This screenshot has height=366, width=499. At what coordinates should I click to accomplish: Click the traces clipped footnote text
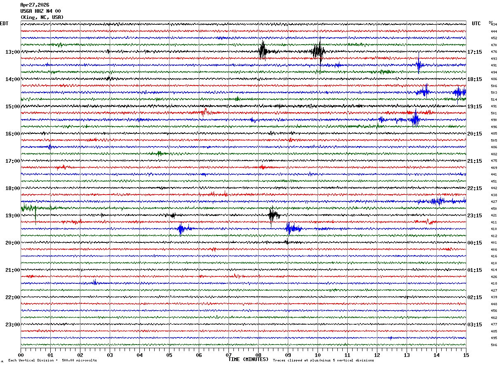(x=323, y=361)
